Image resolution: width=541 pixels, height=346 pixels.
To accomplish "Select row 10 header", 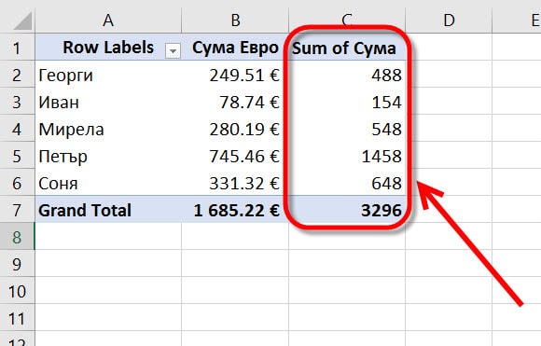I will pyautogui.click(x=17, y=291).
